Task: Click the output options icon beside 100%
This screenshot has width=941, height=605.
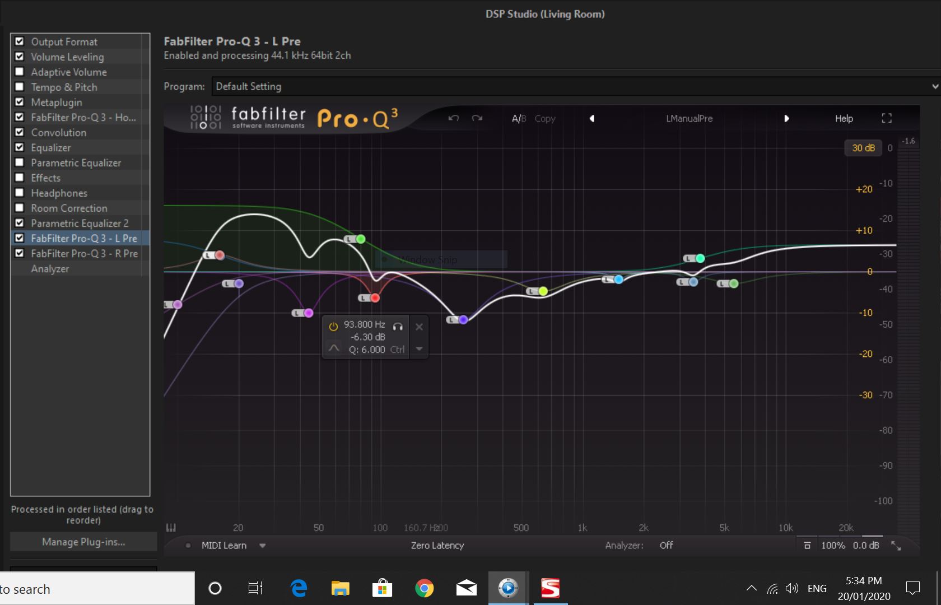Action: coord(807,545)
